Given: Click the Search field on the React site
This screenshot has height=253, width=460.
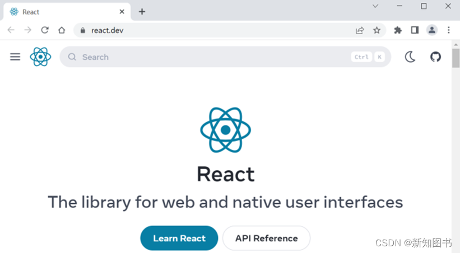Looking at the screenshot, I should [213, 57].
